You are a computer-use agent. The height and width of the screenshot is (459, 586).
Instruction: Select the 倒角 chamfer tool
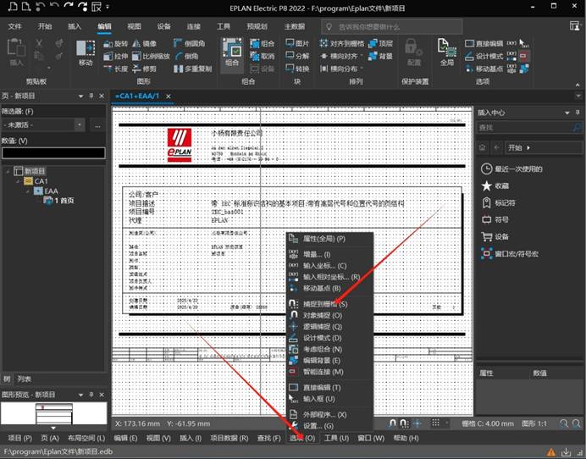coord(186,57)
